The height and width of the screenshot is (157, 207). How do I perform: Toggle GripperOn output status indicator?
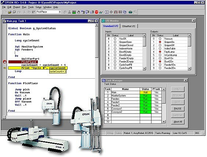[160, 42]
